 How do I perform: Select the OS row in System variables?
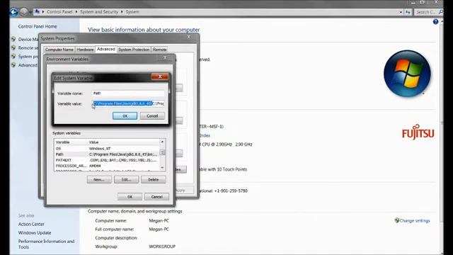click(107, 148)
